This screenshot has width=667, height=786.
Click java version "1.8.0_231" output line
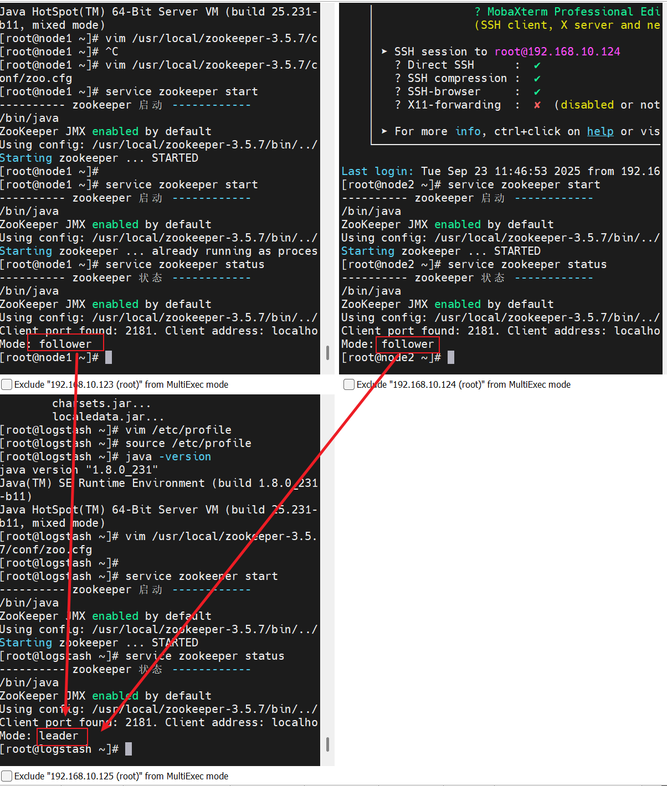click(79, 470)
